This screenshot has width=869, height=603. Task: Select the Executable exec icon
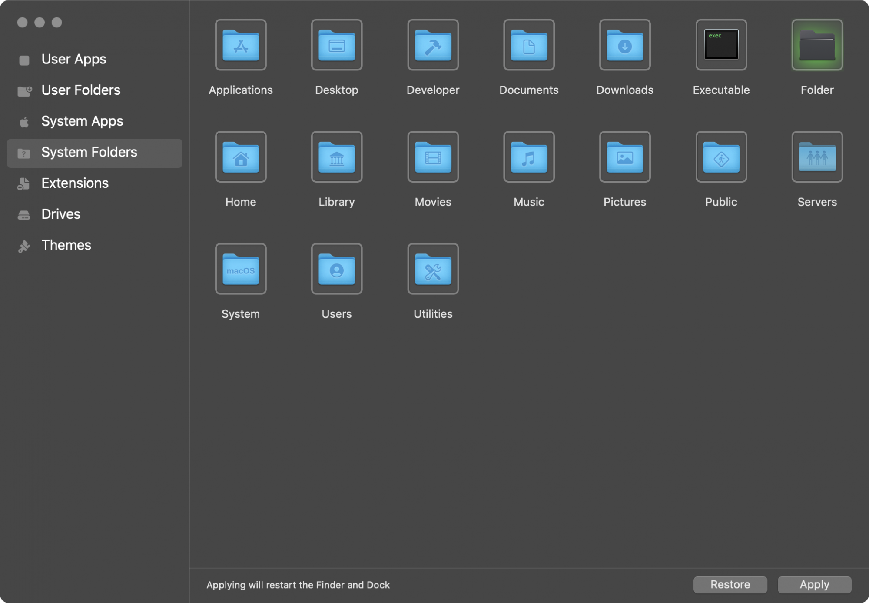point(721,45)
